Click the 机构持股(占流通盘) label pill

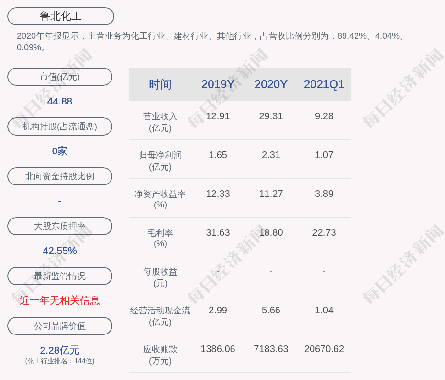(60, 127)
